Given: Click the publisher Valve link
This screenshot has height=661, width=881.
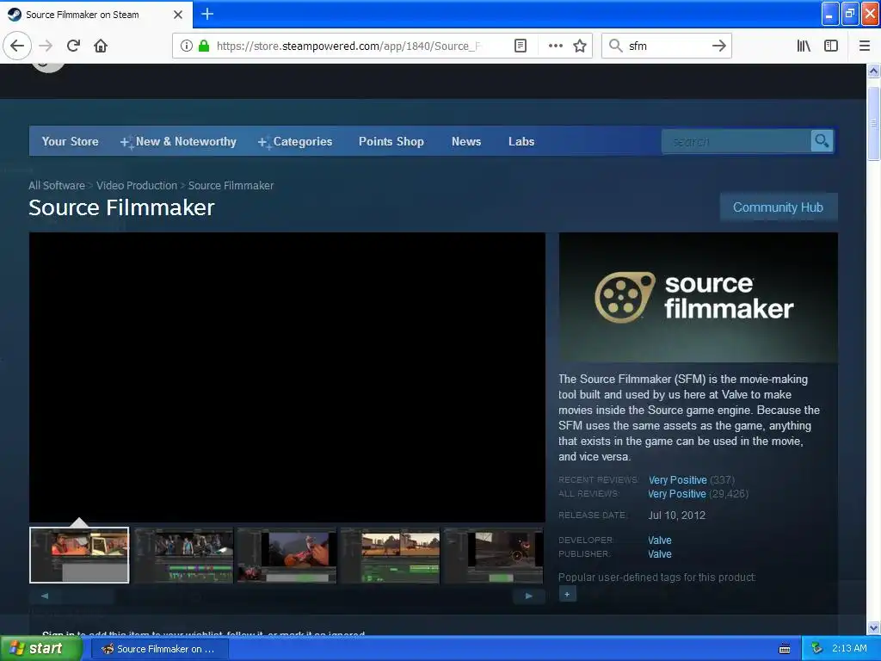Looking at the screenshot, I should (660, 554).
